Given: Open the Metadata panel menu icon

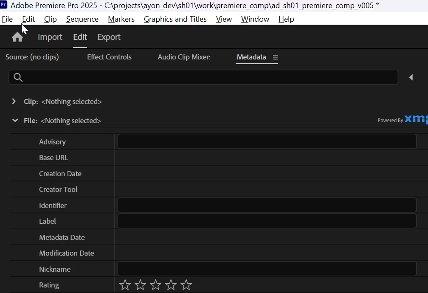Looking at the screenshot, I should tap(276, 57).
